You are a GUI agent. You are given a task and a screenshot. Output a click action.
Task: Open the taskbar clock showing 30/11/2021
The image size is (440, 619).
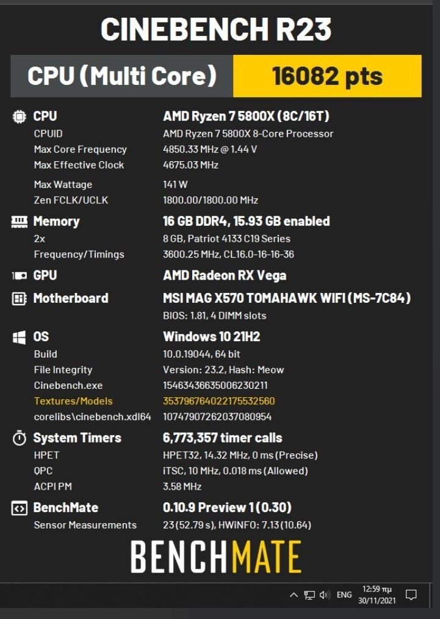377,595
